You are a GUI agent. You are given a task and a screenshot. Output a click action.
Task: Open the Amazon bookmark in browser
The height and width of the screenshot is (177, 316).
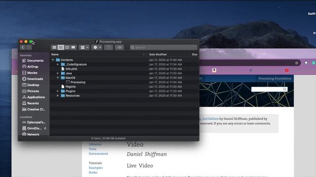pyautogui.click(x=214, y=70)
